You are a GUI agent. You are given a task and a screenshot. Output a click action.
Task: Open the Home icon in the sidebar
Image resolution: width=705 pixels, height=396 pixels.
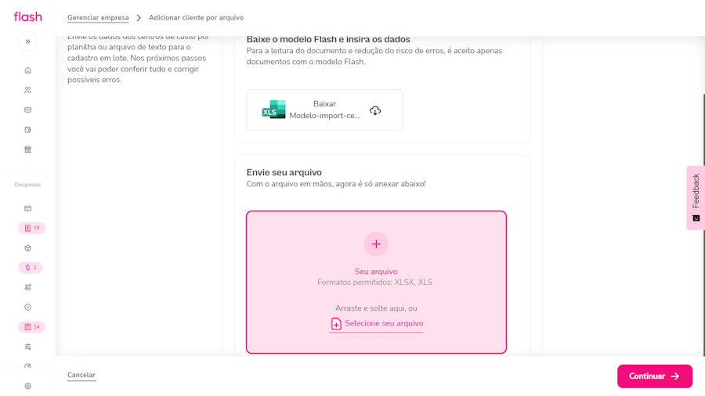click(27, 70)
